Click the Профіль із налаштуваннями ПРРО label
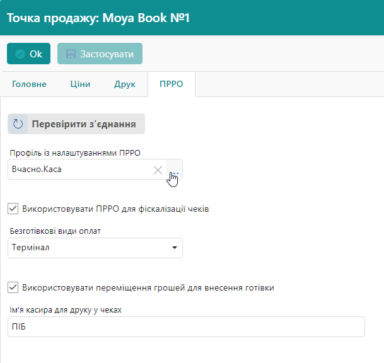384x363 pixels. 75,153
